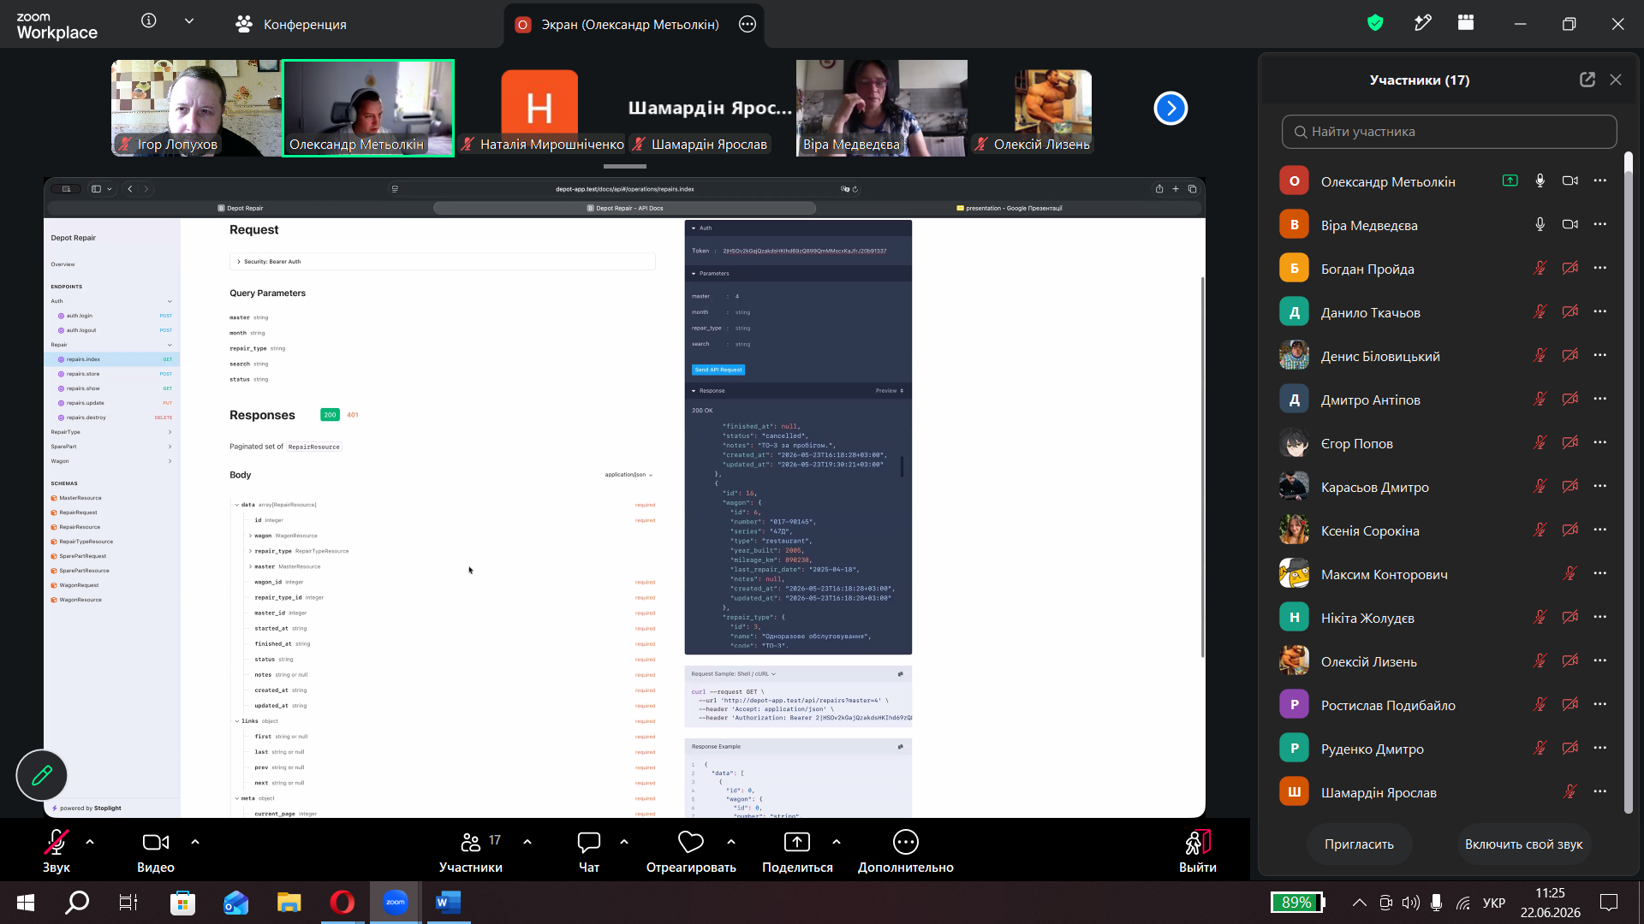The image size is (1644, 924).
Task: Select Ігор Лопухов's video thumbnail
Action: click(x=196, y=108)
